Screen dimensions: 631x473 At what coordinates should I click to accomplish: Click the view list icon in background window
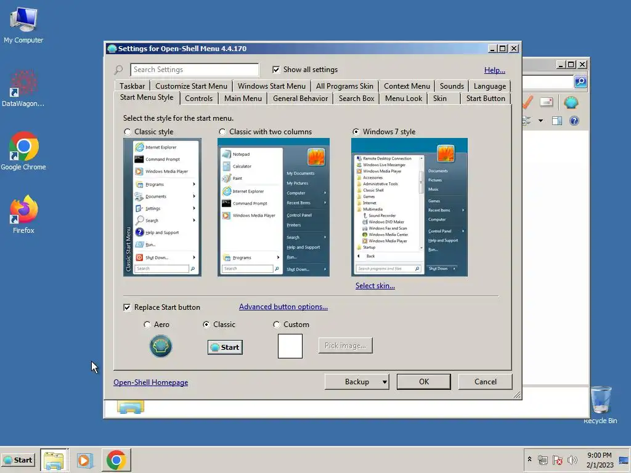(x=527, y=121)
